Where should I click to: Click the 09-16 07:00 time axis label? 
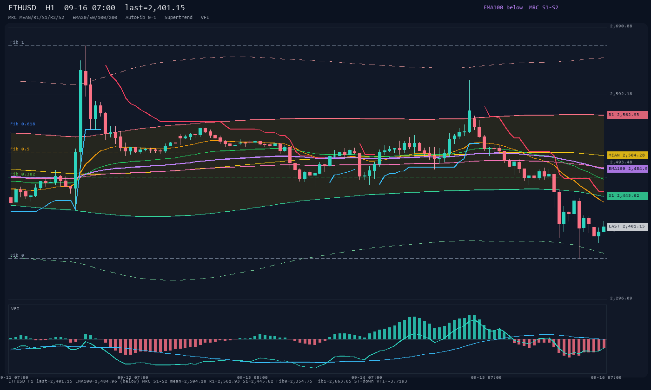(x=606, y=377)
